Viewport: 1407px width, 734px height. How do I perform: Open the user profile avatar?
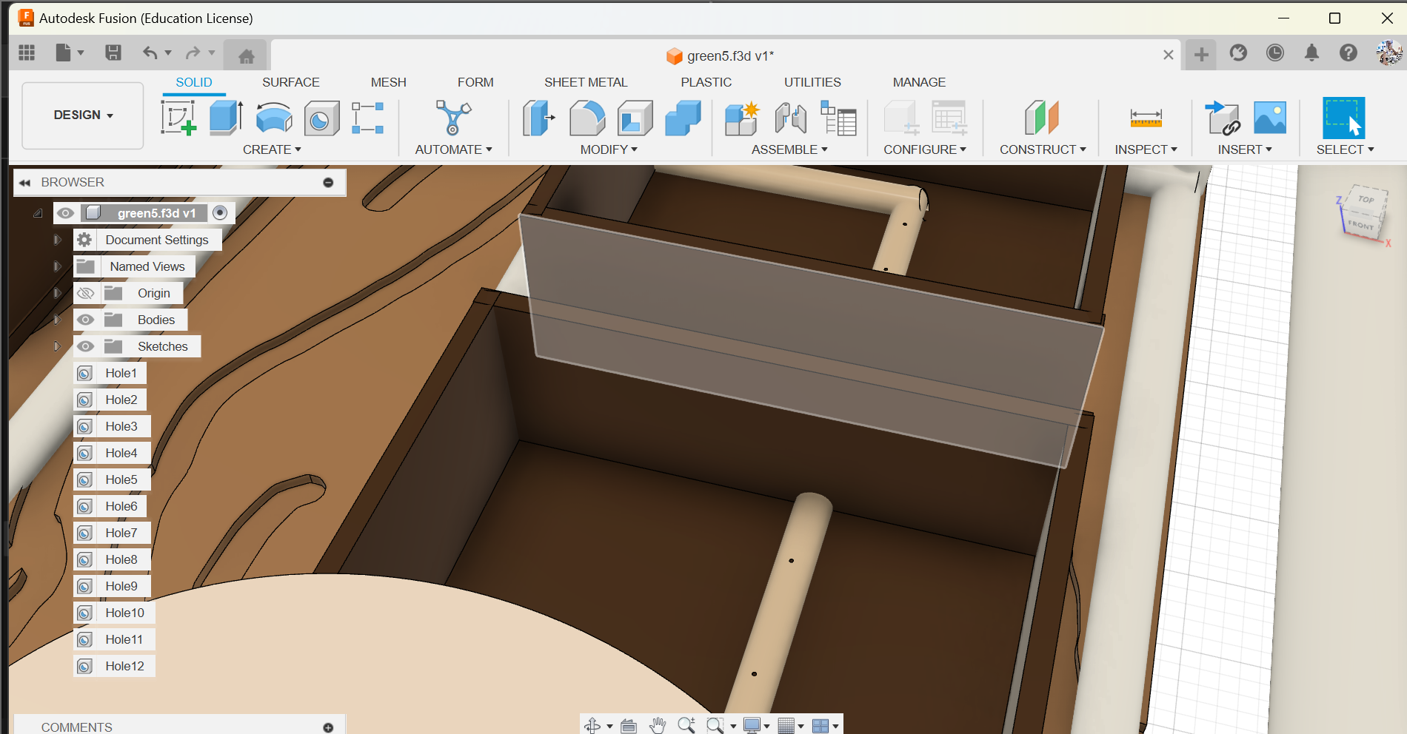tap(1388, 53)
